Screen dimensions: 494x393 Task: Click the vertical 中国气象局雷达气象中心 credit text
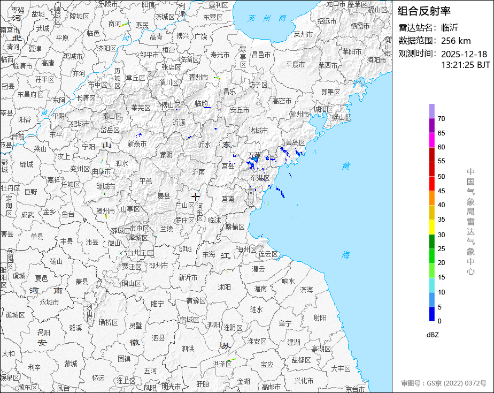pyautogui.click(x=470, y=222)
